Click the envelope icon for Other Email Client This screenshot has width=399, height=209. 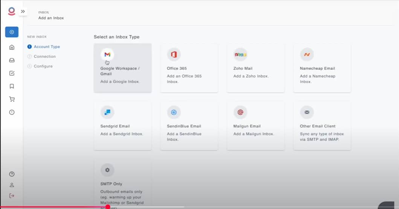pyautogui.click(x=307, y=112)
